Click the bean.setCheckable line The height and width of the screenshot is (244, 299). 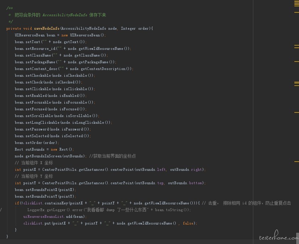55,75
